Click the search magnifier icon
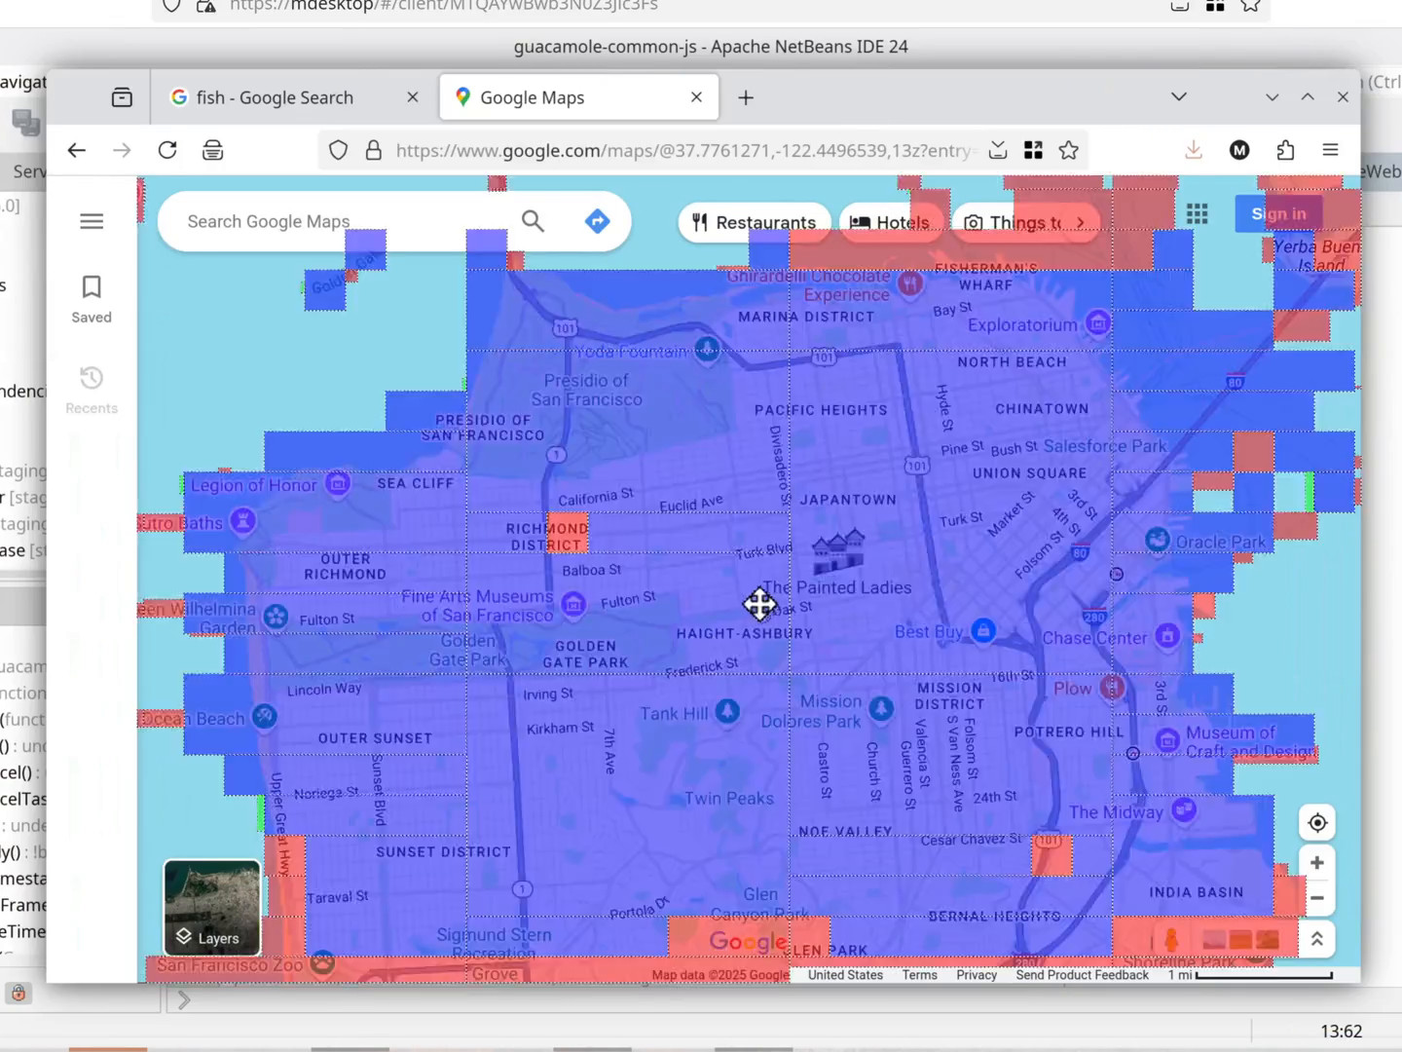Viewport: 1402px width, 1052px height. pyautogui.click(x=533, y=221)
